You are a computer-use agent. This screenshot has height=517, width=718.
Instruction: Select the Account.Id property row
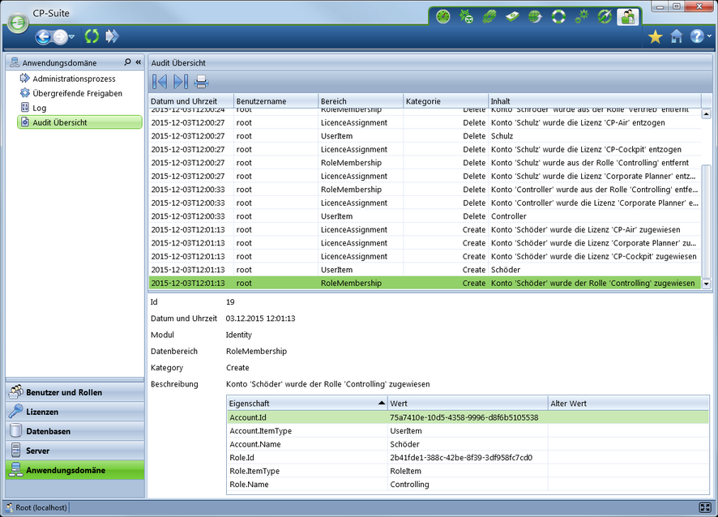[x=468, y=417]
